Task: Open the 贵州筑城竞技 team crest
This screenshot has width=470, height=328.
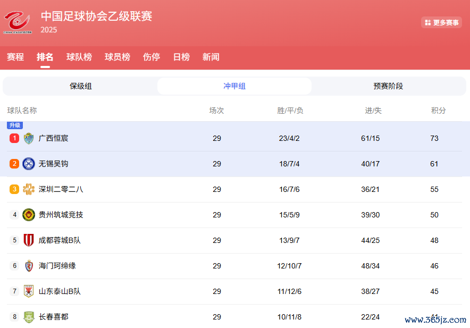Action: pos(29,215)
